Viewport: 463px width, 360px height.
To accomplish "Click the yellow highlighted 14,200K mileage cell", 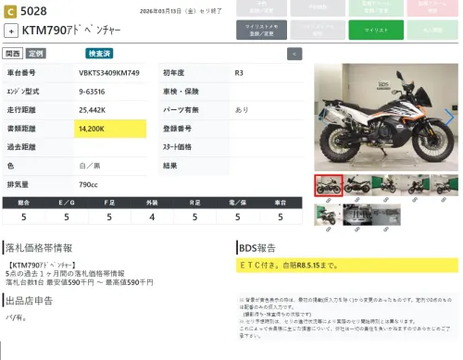I will [x=110, y=129].
